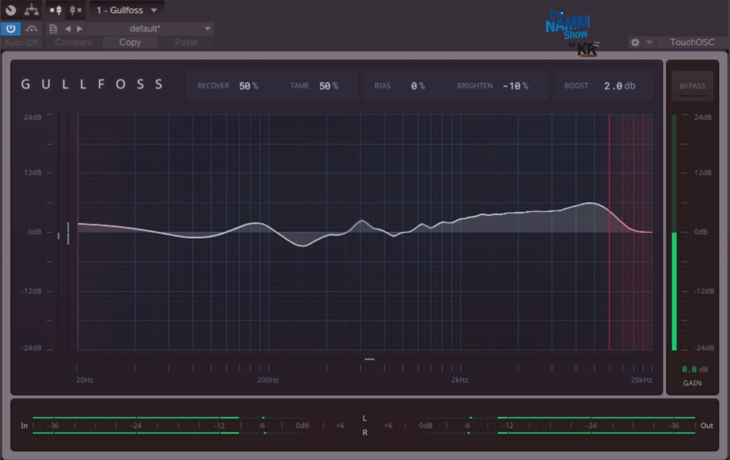Go to next preset with right arrow
The image size is (730, 460).
80,29
